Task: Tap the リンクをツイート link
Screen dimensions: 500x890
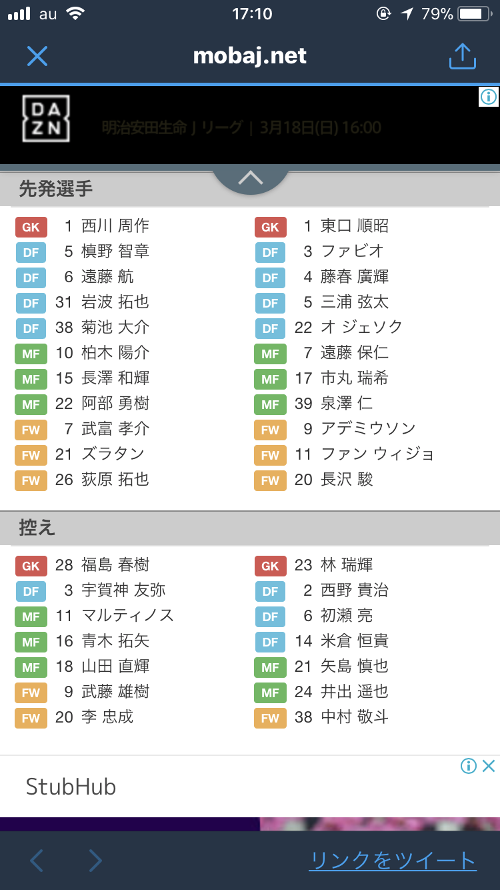Action: [393, 861]
